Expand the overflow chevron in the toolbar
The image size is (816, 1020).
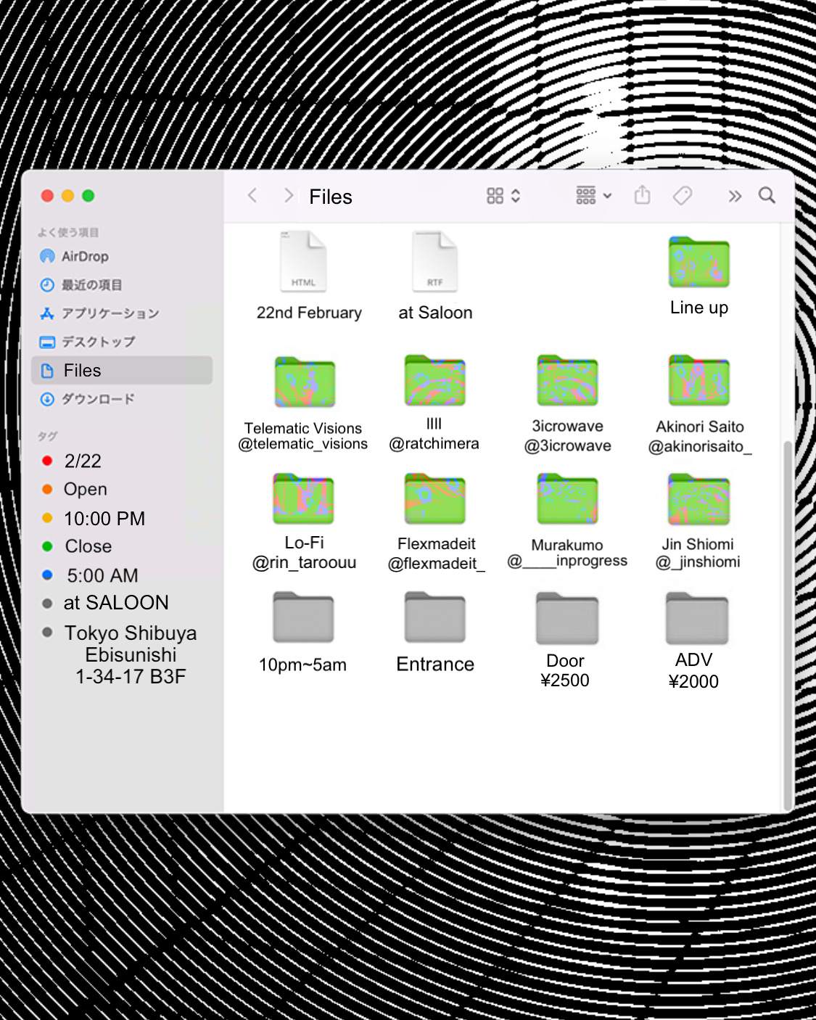tap(735, 196)
